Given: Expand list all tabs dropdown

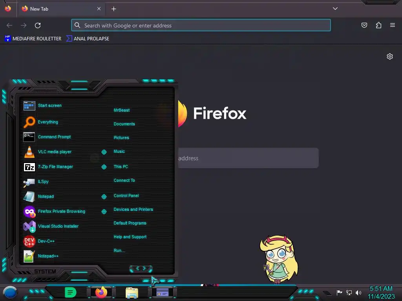Looking at the screenshot, I should pyautogui.click(x=335, y=9).
